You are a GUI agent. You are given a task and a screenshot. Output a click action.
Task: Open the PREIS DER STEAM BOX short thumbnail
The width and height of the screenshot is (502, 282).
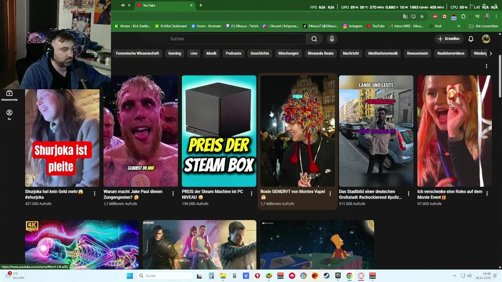pyautogui.click(x=219, y=131)
